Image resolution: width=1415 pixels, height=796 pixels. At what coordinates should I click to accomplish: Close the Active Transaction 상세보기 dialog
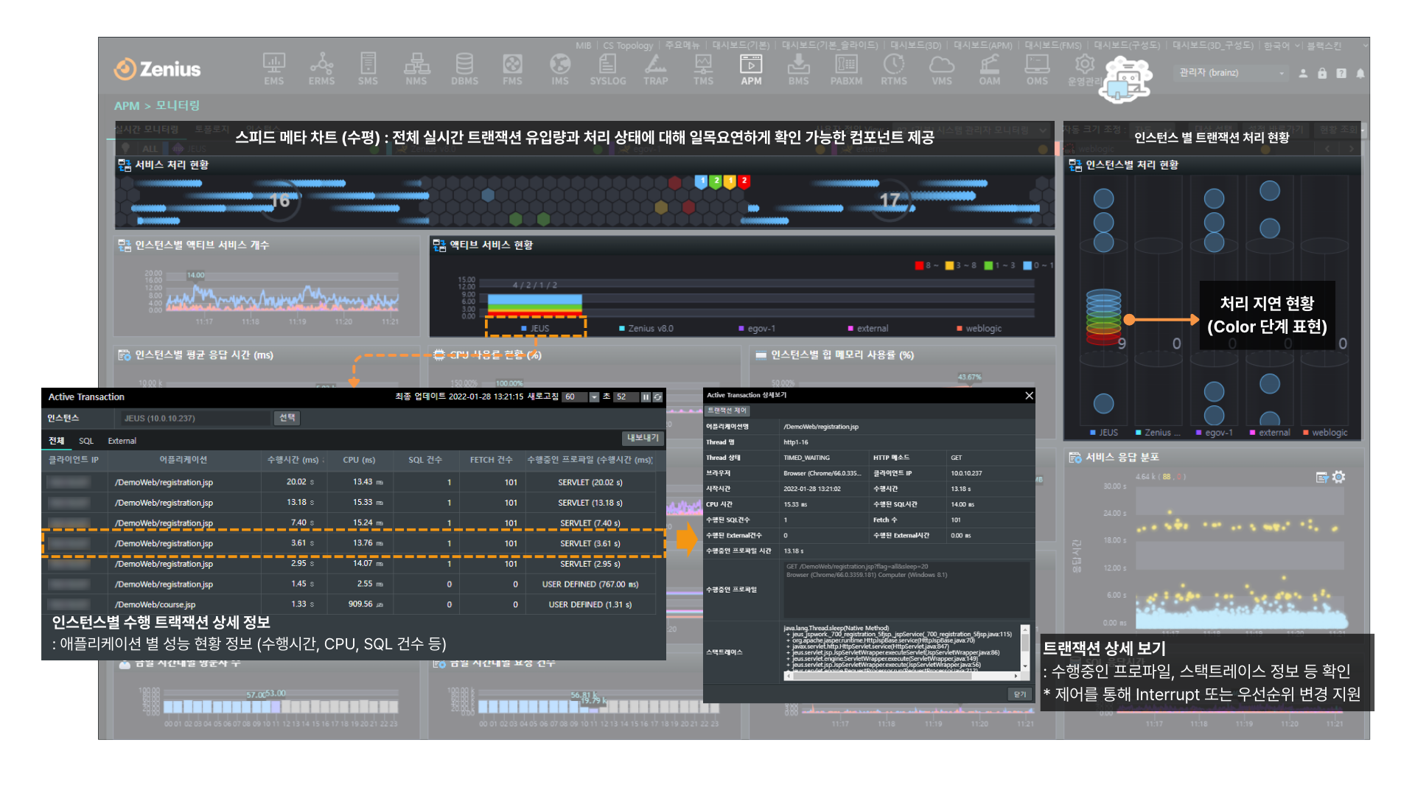click(1029, 396)
